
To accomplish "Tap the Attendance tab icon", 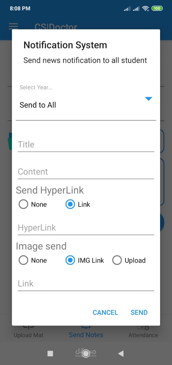I will pyautogui.click(x=143, y=327).
